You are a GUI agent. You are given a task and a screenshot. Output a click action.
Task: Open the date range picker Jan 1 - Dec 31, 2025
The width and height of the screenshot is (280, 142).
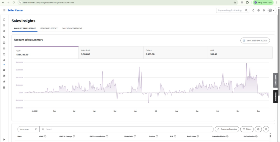pyautogui.click(x=255, y=40)
